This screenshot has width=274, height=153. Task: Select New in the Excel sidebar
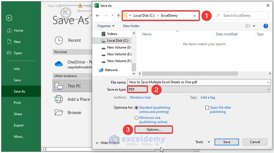[x=14, y=42]
